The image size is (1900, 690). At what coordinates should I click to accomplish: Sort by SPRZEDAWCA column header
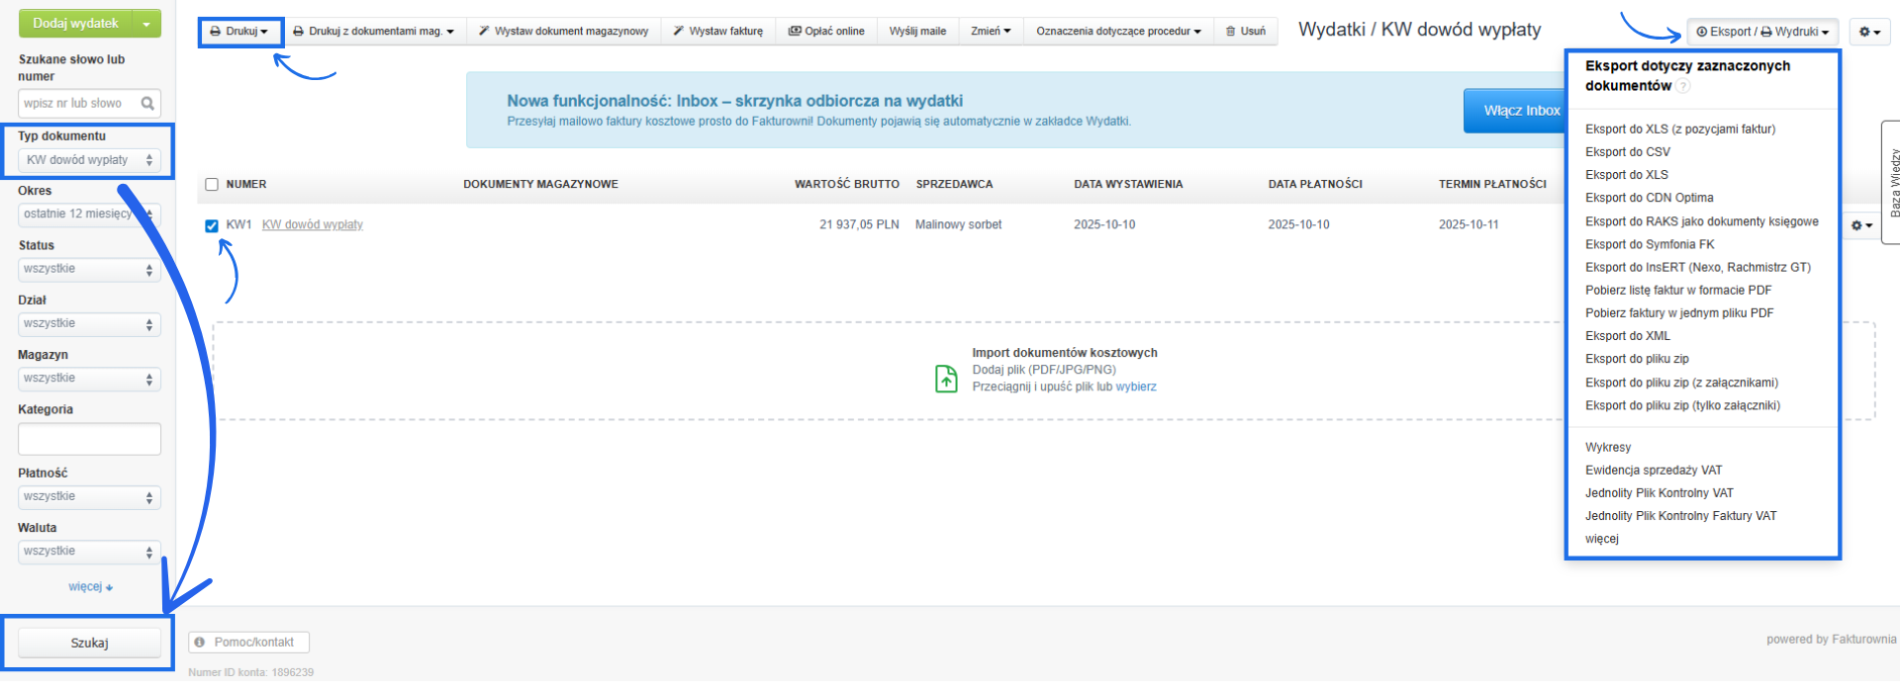954,185
